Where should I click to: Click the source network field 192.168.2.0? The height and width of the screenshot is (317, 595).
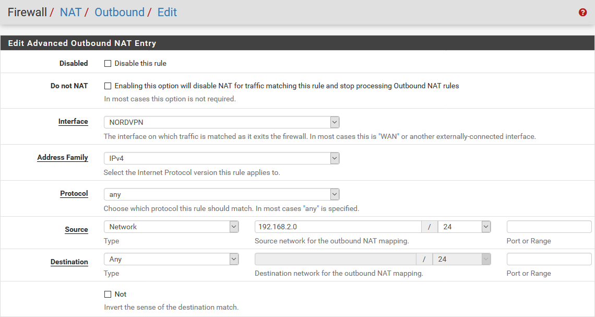point(338,227)
